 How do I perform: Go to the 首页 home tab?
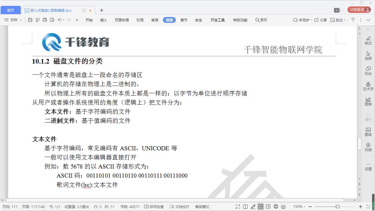(x=11, y=10)
